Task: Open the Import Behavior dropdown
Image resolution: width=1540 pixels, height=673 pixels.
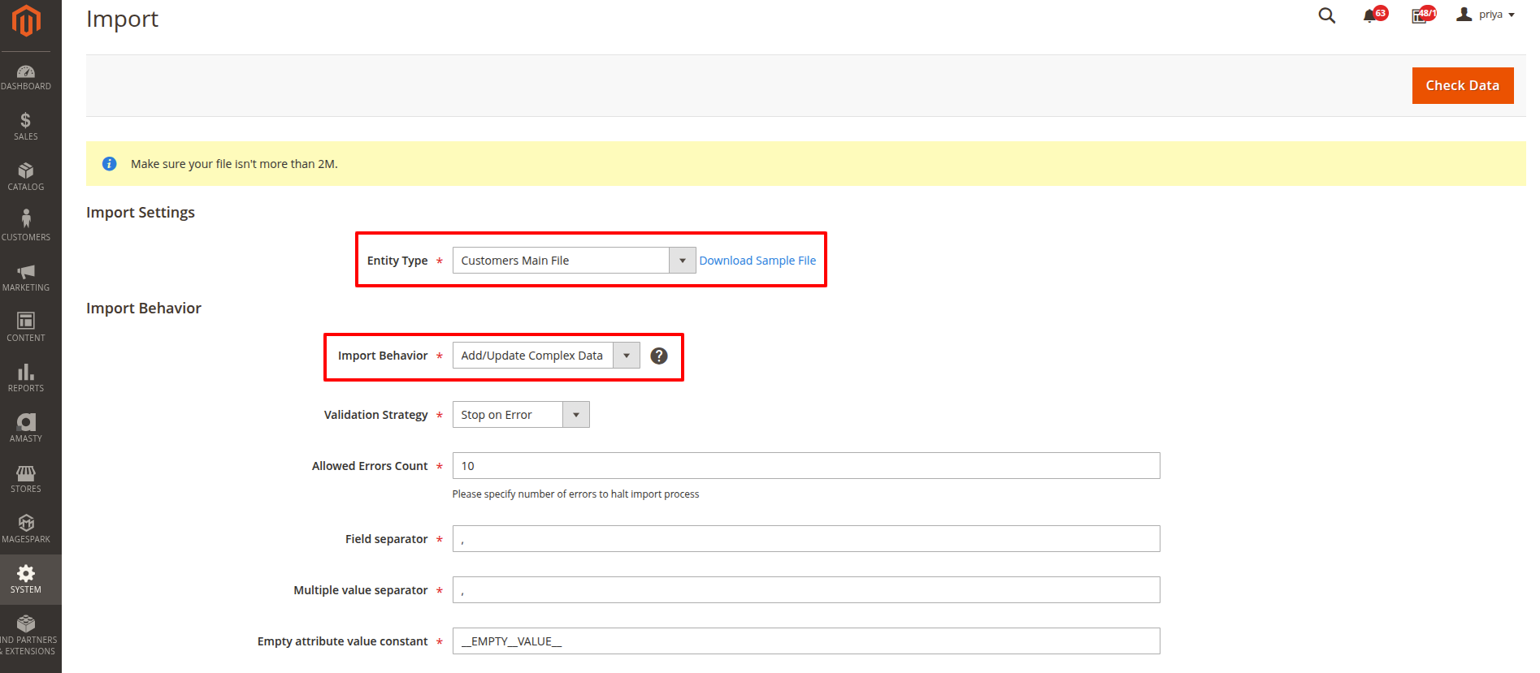Action: click(x=546, y=356)
